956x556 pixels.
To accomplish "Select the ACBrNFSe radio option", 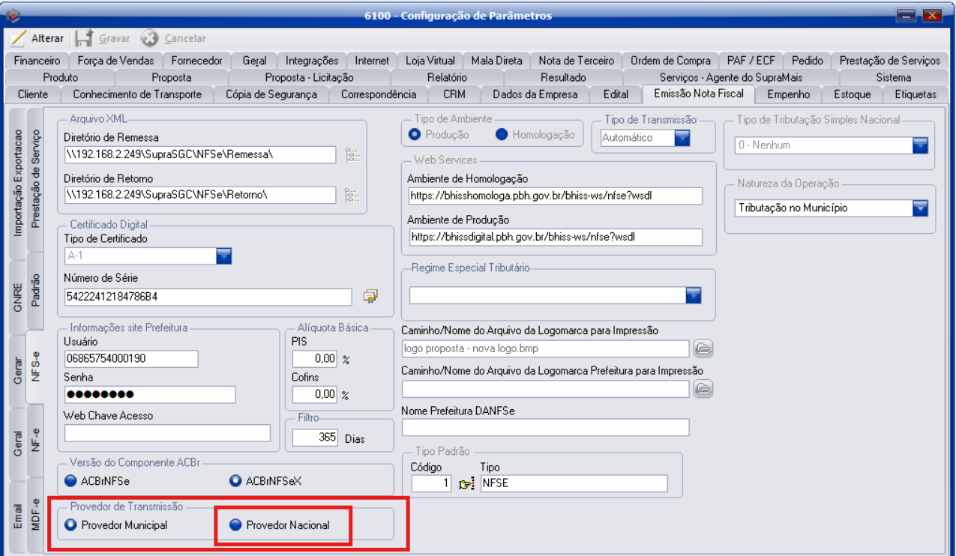I will click(71, 480).
